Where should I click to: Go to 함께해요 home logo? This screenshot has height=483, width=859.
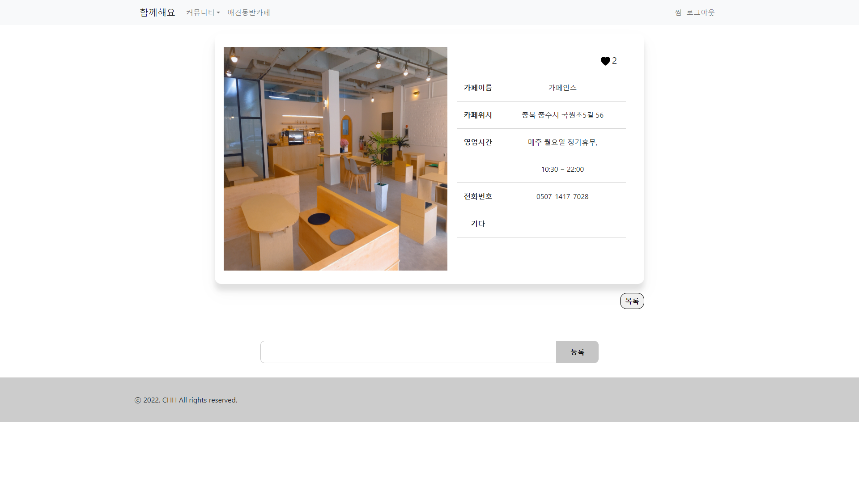(157, 13)
